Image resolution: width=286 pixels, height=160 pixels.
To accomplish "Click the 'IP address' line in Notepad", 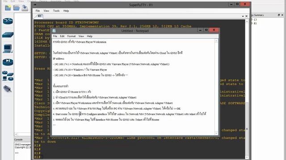I will tap(59, 59).
